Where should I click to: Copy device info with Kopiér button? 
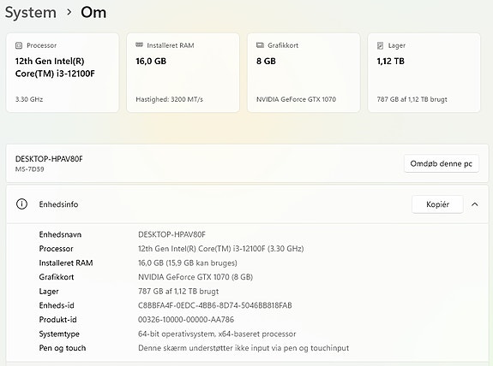[x=437, y=204]
